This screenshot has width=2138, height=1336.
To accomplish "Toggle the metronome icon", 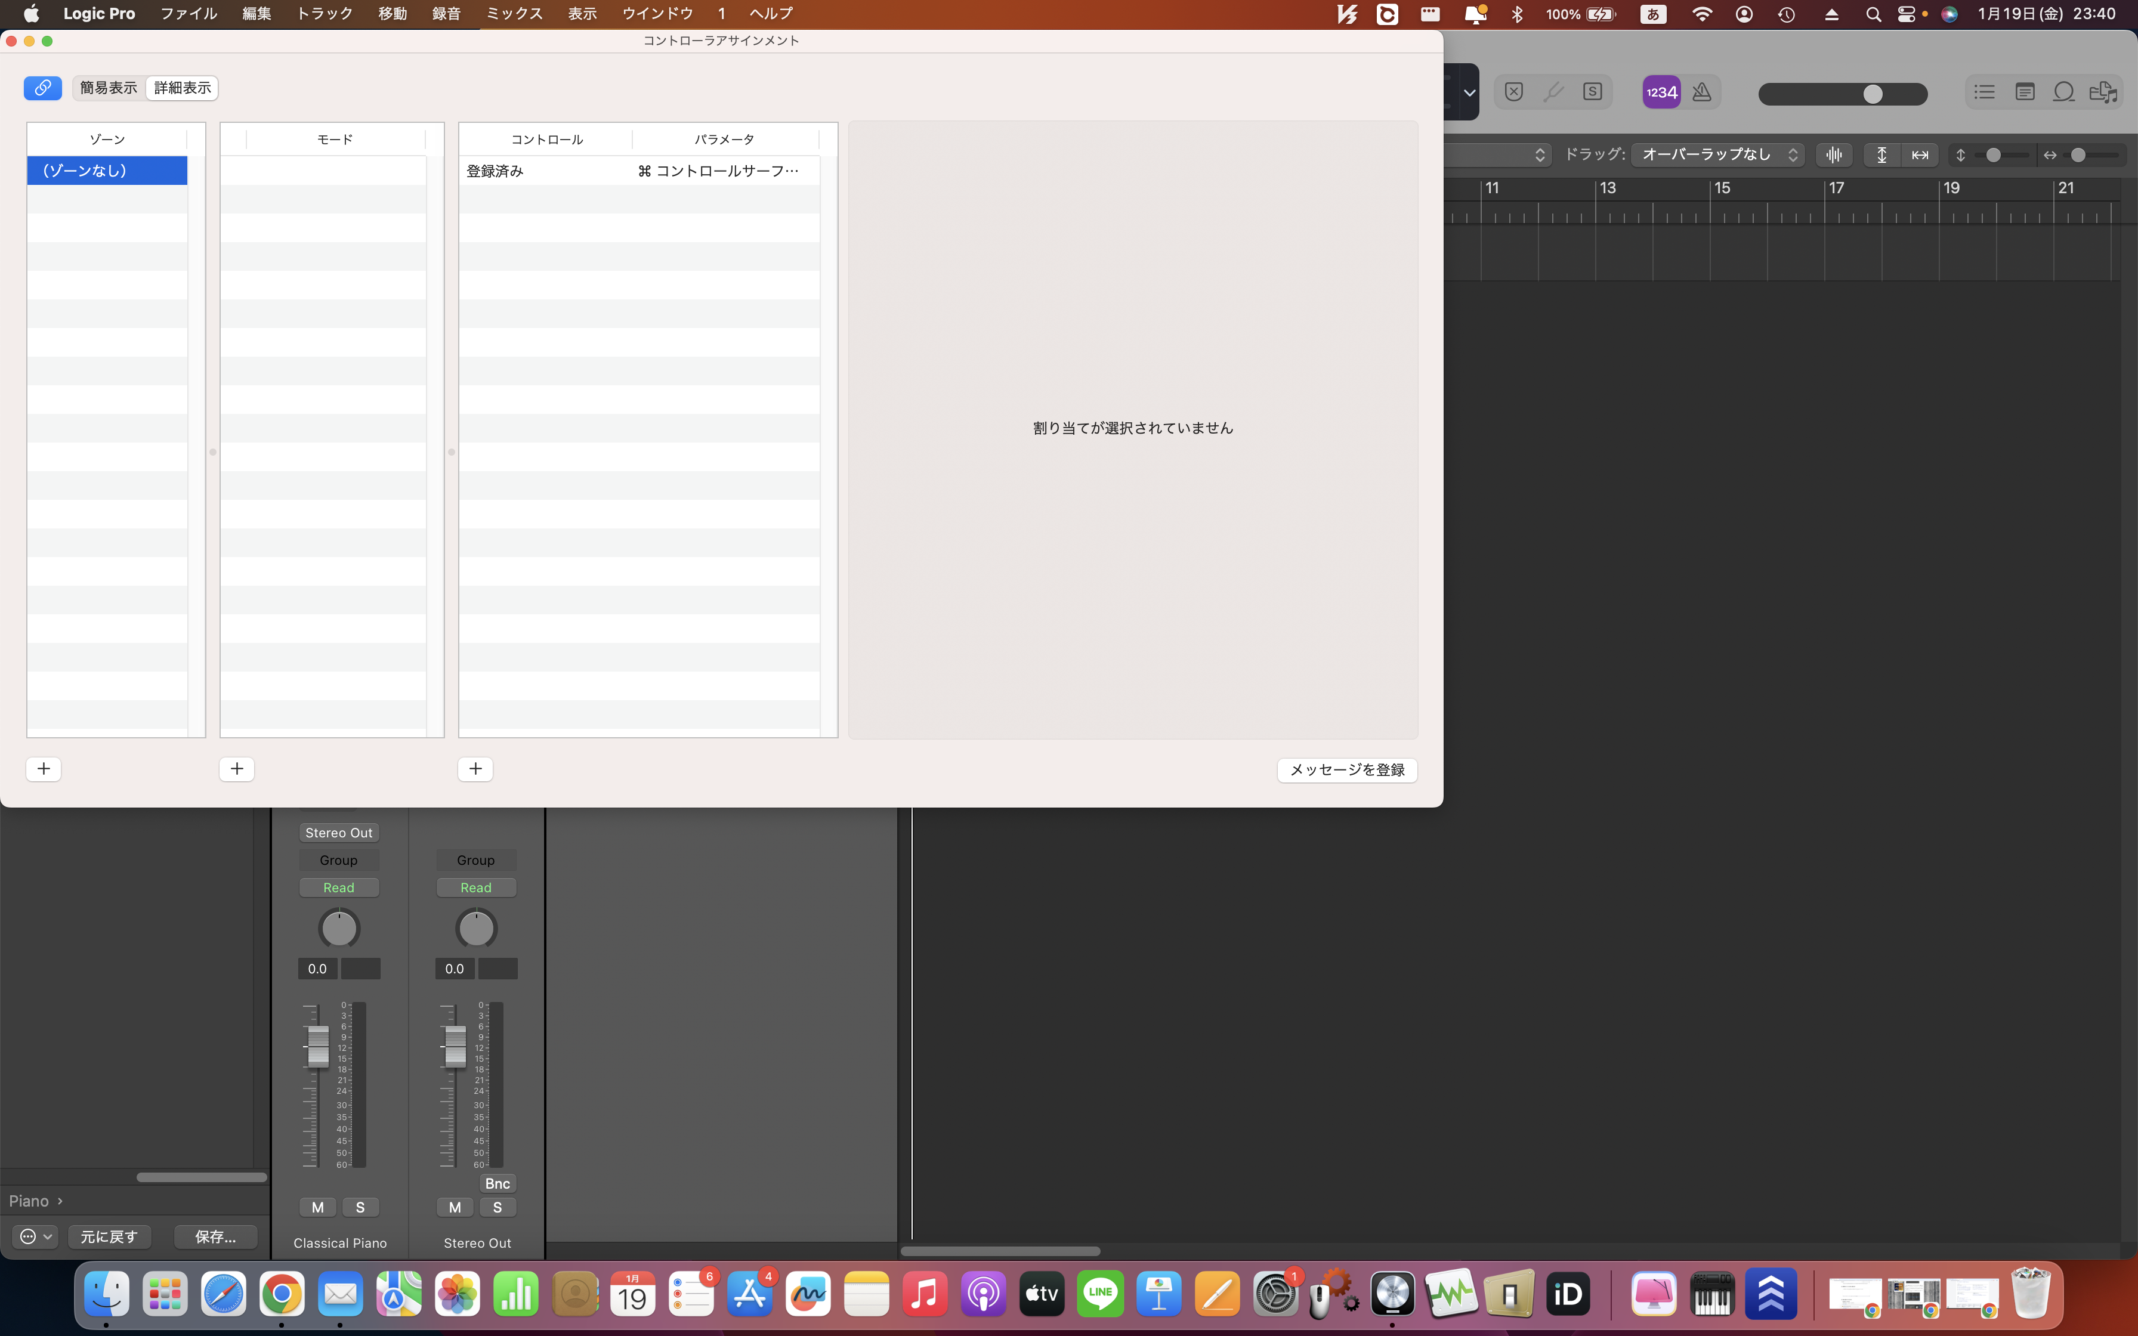I will pyautogui.click(x=1701, y=92).
